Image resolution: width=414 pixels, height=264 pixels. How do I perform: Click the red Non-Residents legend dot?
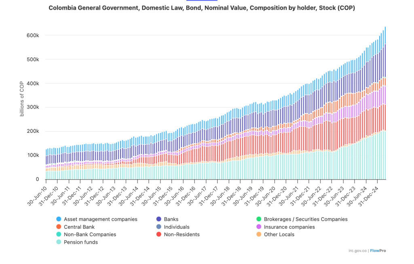[x=159, y=235]
